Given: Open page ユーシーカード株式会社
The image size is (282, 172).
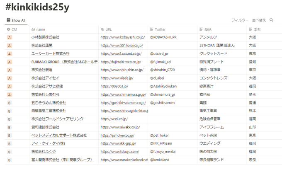Looking at the screenshot, I should point(50,53).
